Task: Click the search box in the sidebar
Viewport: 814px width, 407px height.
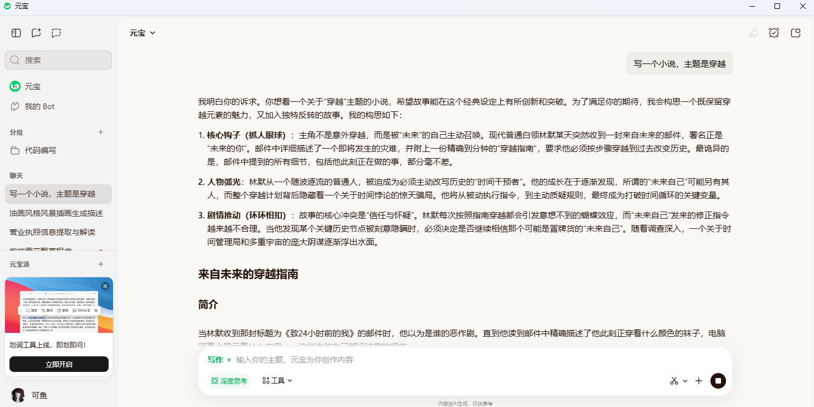Action: 58,60
